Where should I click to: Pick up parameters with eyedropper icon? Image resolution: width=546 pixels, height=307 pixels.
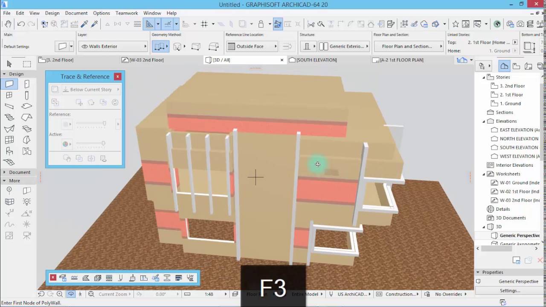(x=84, y=24)
